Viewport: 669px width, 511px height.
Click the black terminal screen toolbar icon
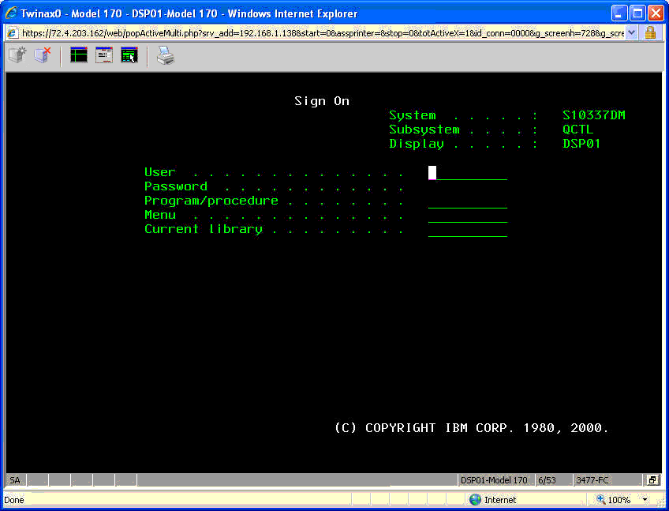click(79, 55)
